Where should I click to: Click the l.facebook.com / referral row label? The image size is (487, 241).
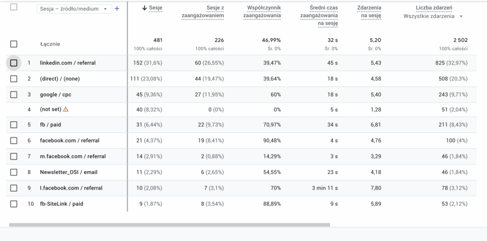click(71, 188)
